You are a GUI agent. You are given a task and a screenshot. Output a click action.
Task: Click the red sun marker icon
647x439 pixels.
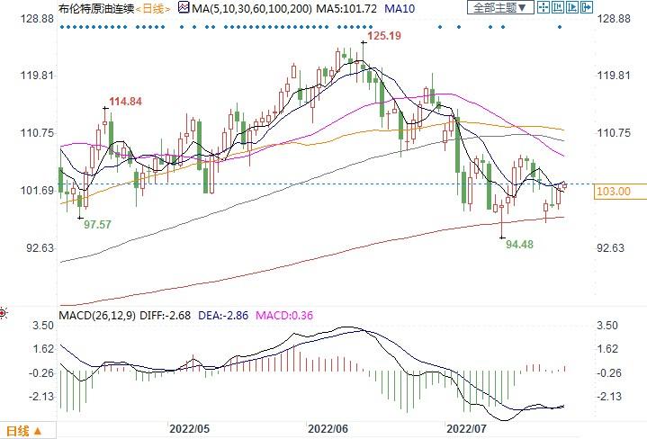tap(4, 314)
